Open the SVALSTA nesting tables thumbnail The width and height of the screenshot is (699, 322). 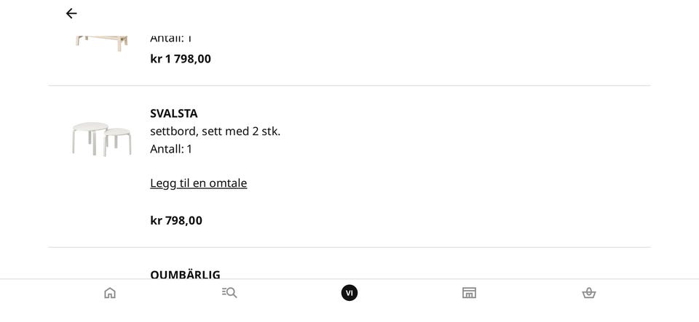point(102,140)
